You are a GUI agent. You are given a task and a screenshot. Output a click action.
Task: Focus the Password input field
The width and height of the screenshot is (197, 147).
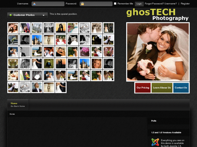click(x=96, y=4)
